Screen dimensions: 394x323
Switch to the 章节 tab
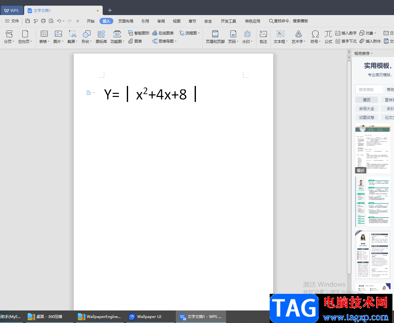coord(192,21)
